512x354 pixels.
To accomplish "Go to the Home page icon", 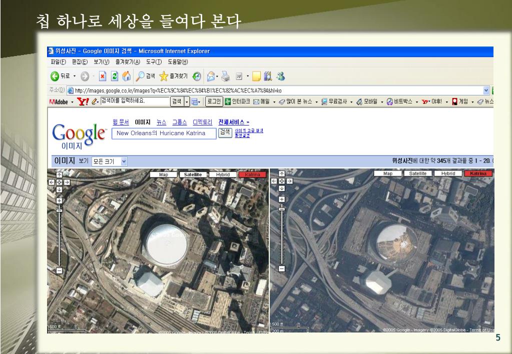I will pos(126,76).
